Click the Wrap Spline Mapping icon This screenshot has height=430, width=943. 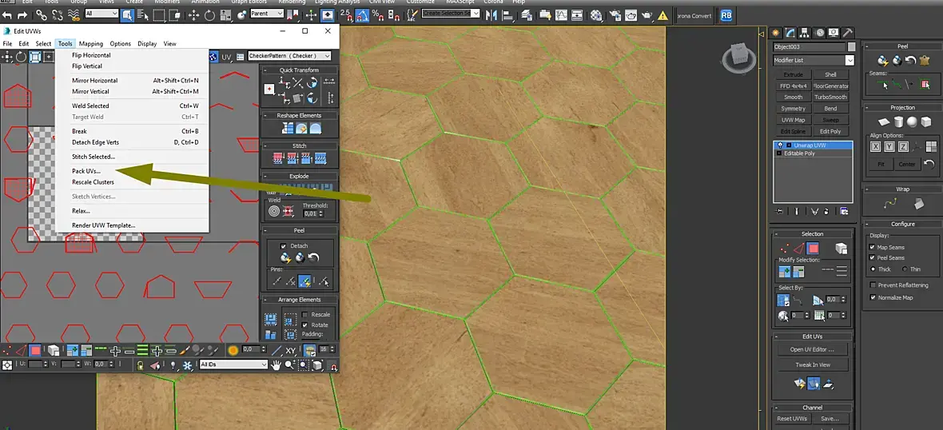pos(890,205)
